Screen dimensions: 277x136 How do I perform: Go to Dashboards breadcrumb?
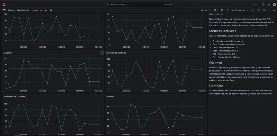click(23, 10)
